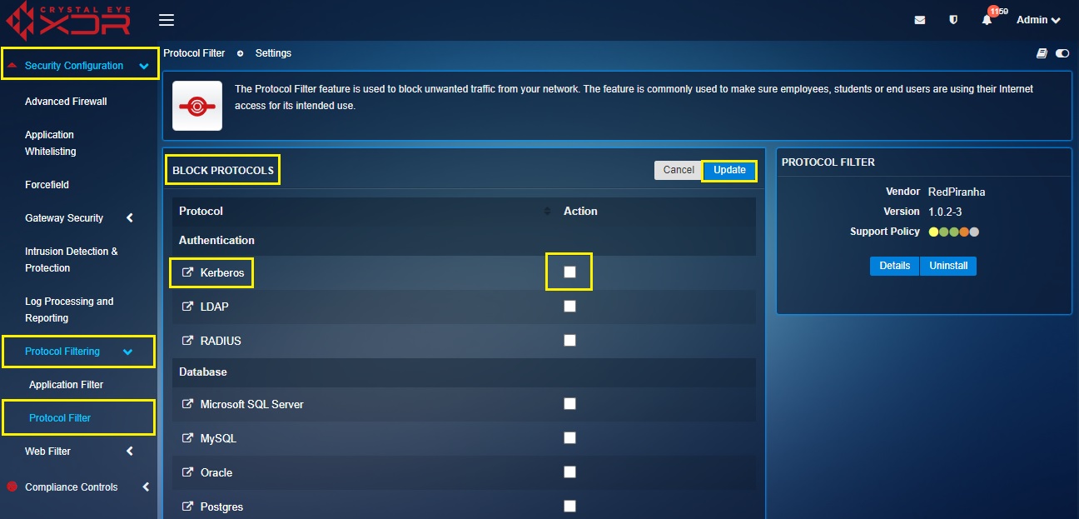
Task: Open Postgres external link icon
Action: (x=187, y=507)
